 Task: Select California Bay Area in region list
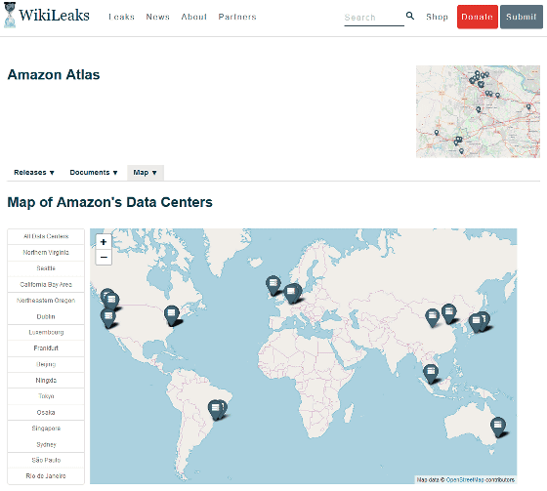point(46,285)
